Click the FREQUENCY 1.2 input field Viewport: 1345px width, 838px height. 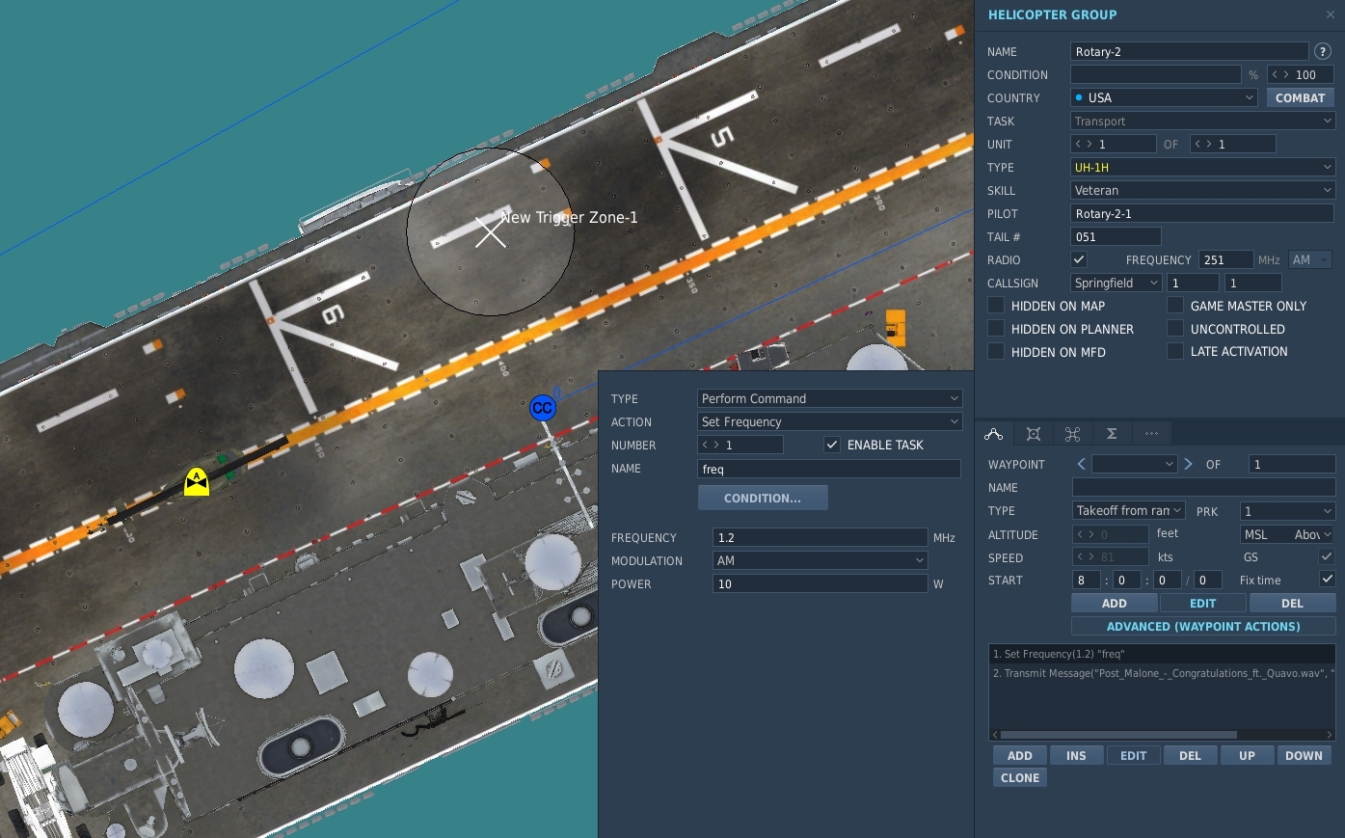click(x=820, y=537)
